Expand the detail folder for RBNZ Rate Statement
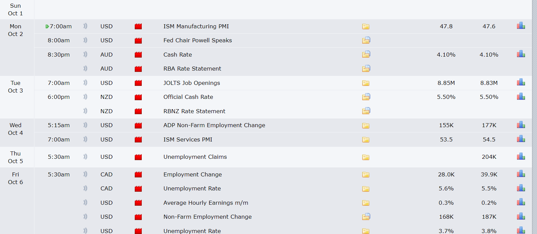537x234 pixels. click(x=366, y=111)
